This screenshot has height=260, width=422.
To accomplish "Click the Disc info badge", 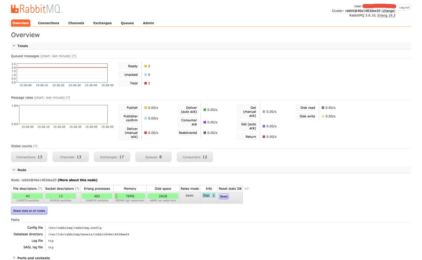I will [x=206, y=196].
